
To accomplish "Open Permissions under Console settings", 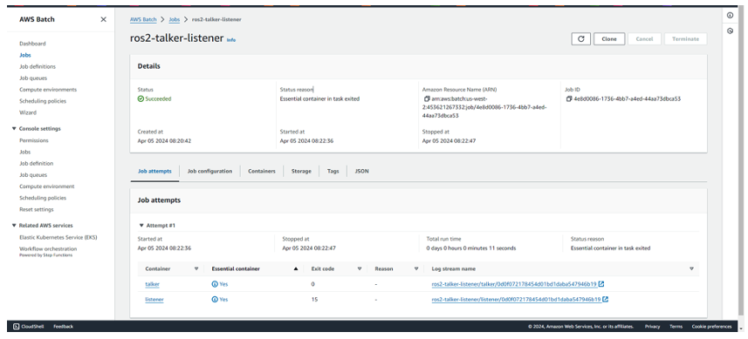I will 34,140.
